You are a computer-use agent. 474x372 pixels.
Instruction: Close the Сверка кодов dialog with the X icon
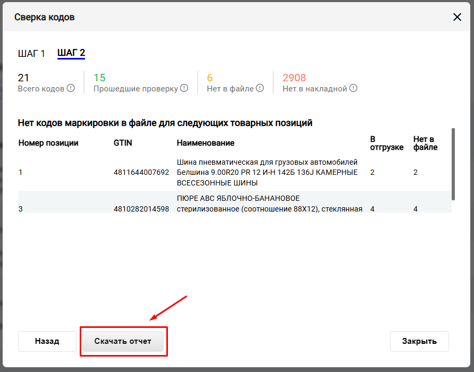click(457, 17)
